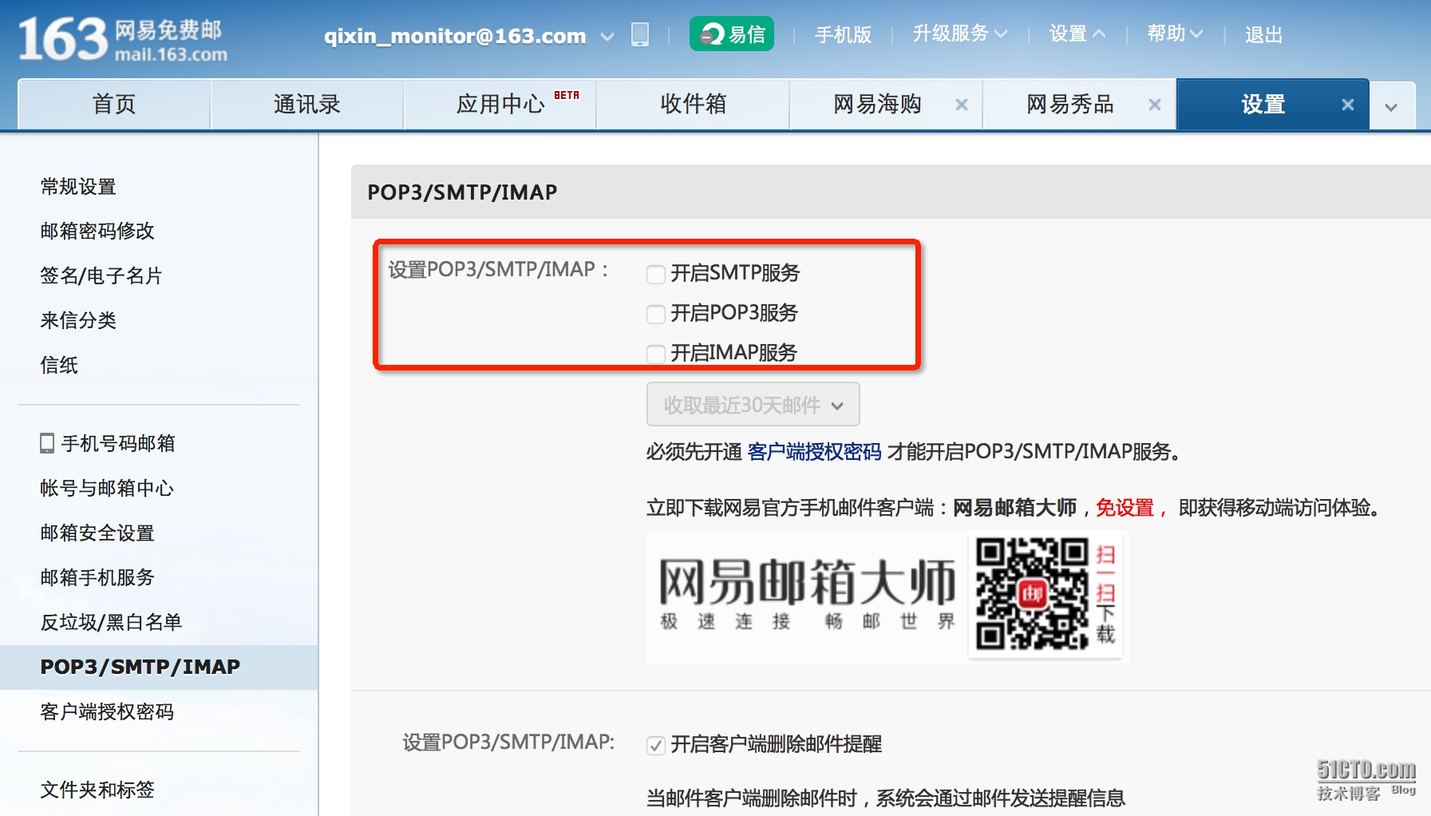The height and width of the screenshot is (816, 1431).
Task: Open the 手机版 link
Action: point(843,34)
